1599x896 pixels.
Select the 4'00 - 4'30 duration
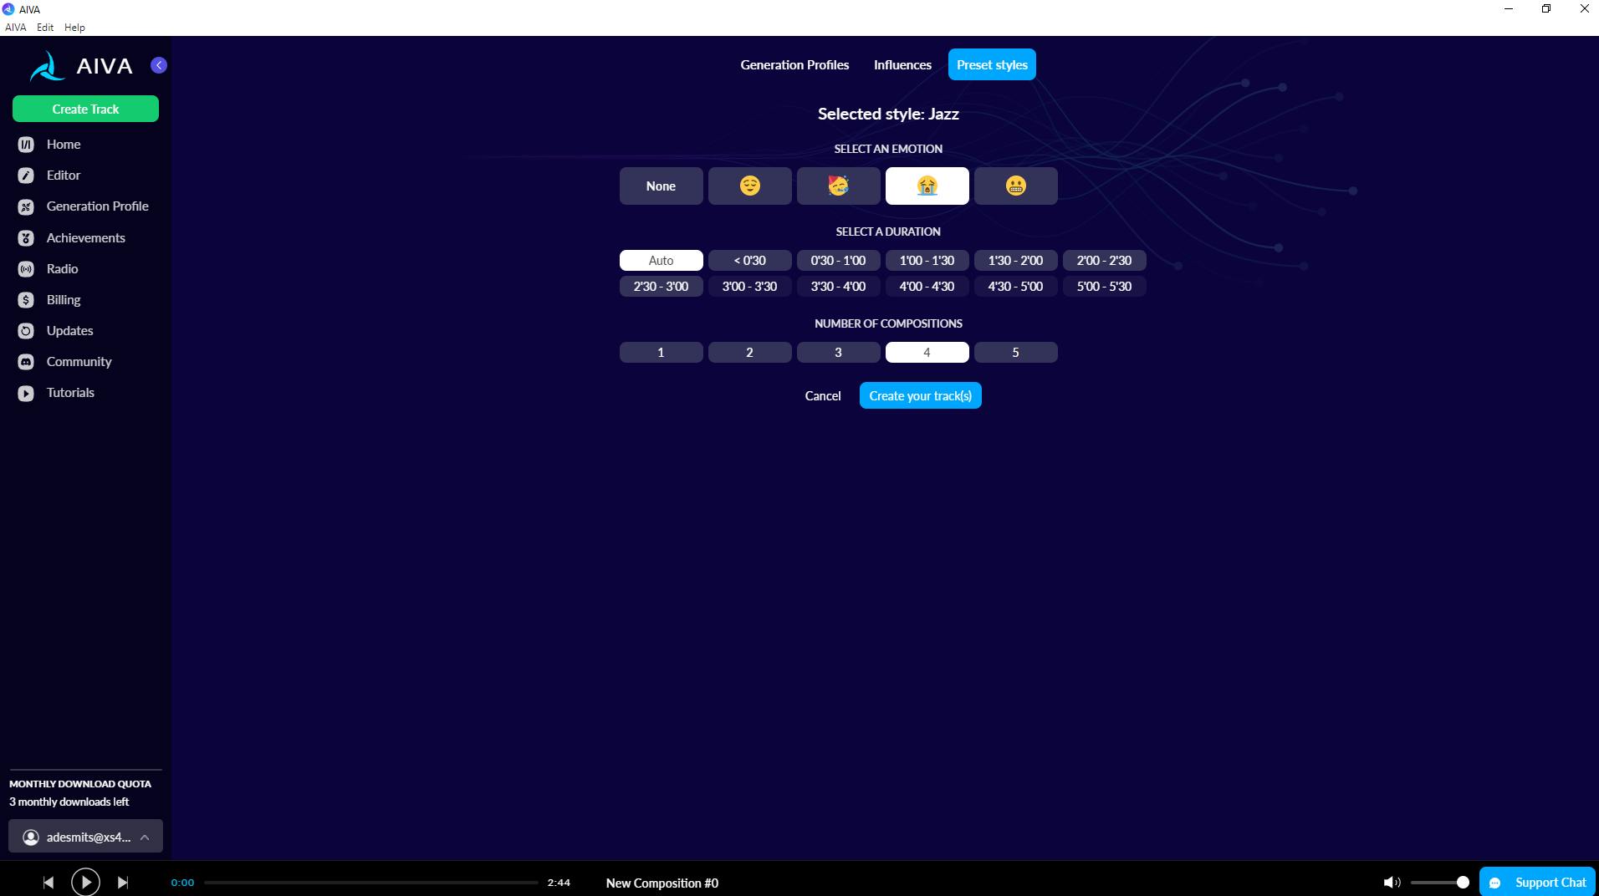pyautogui.click(x=927, y=287)
